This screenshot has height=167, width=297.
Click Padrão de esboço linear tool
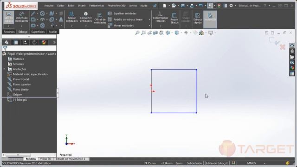click(125, 19)
